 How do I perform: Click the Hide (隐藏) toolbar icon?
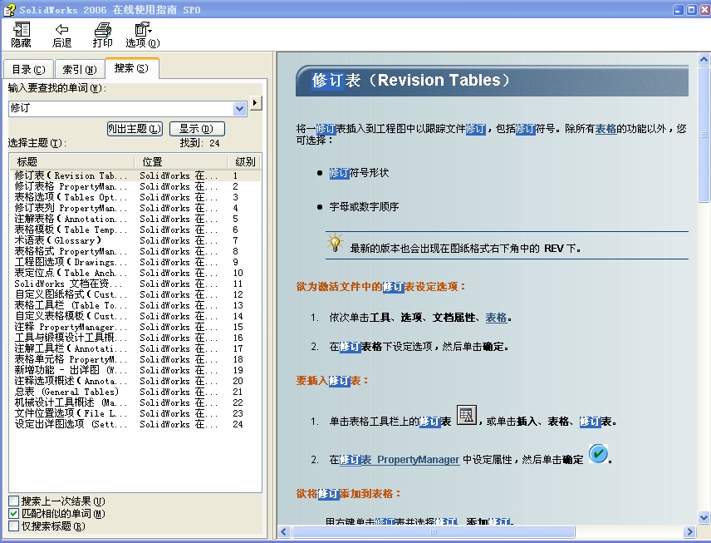20,34
